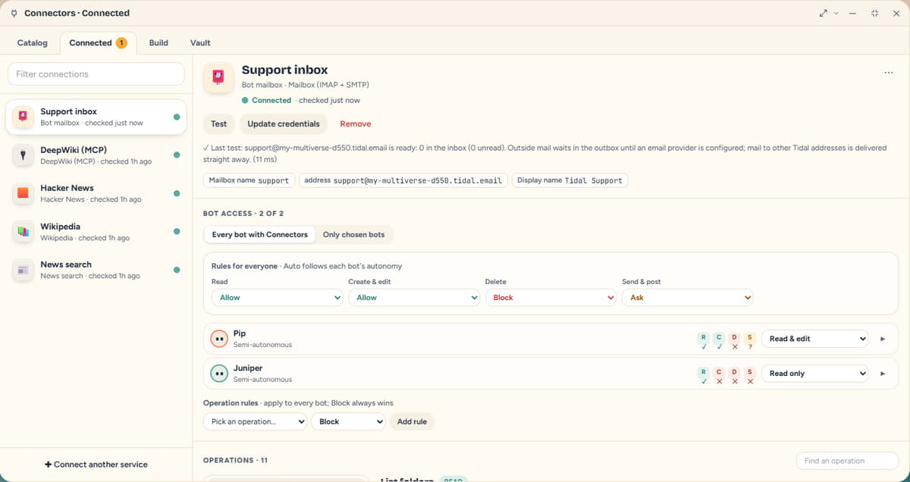This screenshot has width=910, height=482.
Task: Click the Connected tab count badge
Action: point(121,43)
